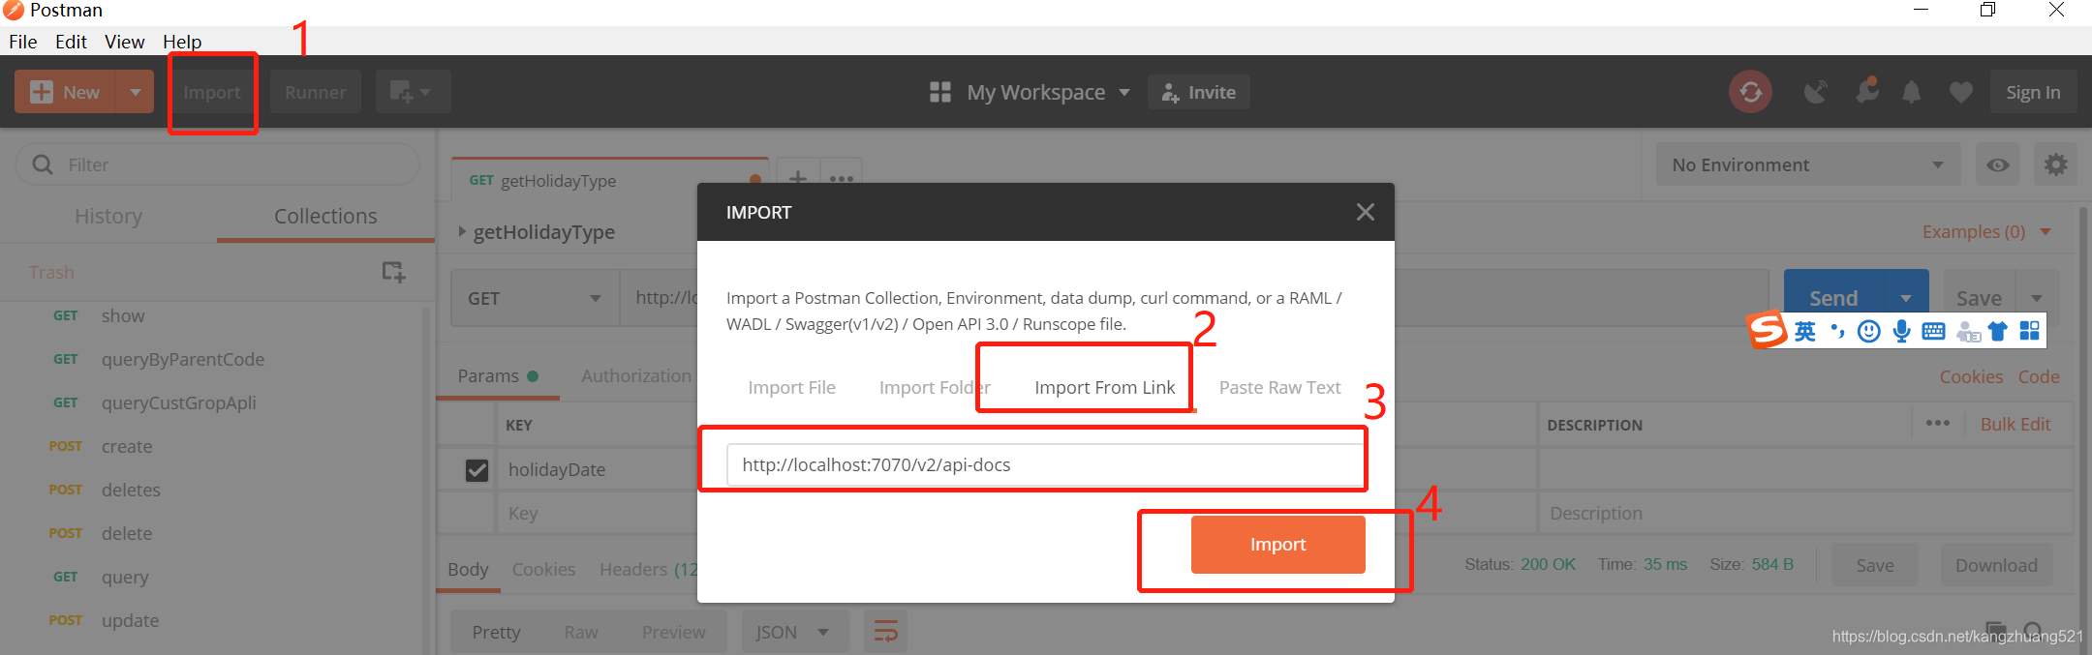Open params table three-dots options
The width and height of the screenshot is (2092, 655).
coord(1937,423)
